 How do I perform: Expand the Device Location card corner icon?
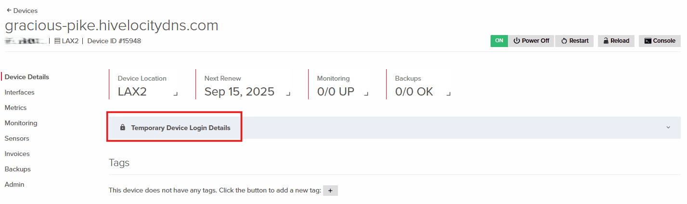(175, 94)
